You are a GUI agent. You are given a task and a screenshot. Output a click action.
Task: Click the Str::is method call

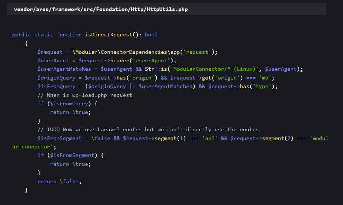click(156, 69)
